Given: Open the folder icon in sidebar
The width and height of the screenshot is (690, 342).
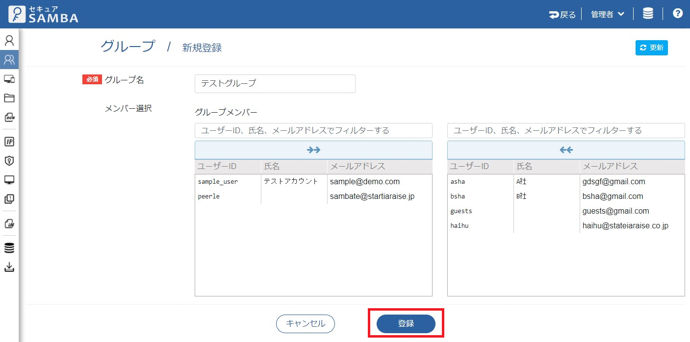Looking at the screenshot, I should pos(9,98).
